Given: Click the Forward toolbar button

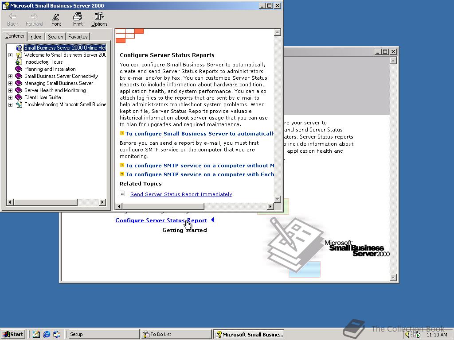Looking at the screenshot, I should pos(34,19).
